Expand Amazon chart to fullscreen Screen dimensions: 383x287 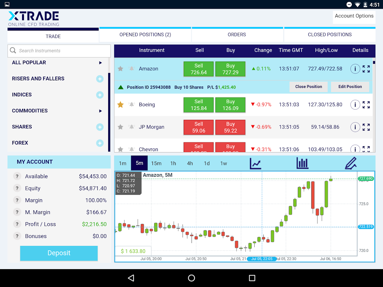coord(366,69)
